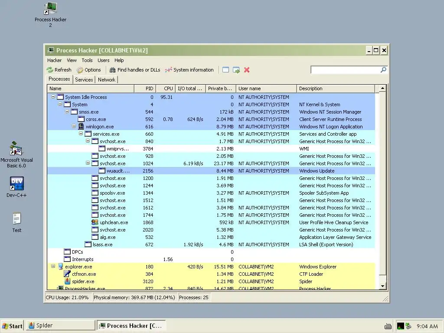The width and height of the screenshot is (444, 333).
Task: Open Microsoft Visual Basic 6.0 desktop icon
Action: (x=16, y=155)
